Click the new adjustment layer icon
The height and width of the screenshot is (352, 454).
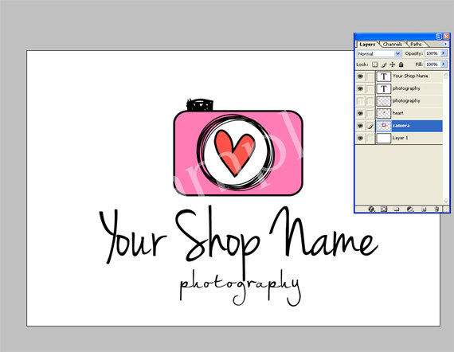pyautogui.click(x=409, y=209)
